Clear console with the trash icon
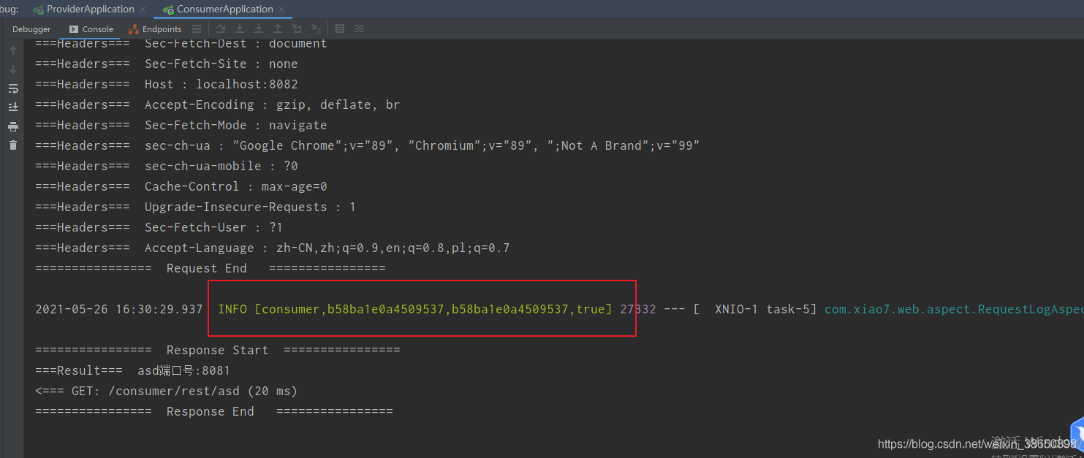 [x=12, y=145]
